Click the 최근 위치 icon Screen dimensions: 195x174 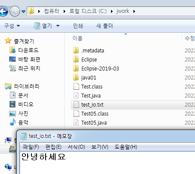click(x=12, y=68)
